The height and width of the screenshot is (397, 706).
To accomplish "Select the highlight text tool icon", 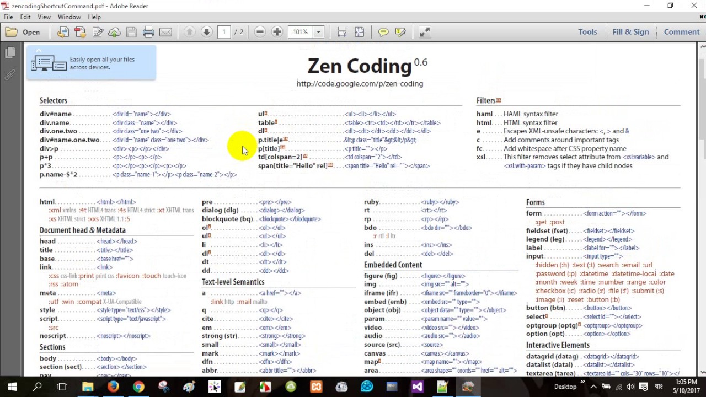I will pyautogui.click(x=400, y=32).
